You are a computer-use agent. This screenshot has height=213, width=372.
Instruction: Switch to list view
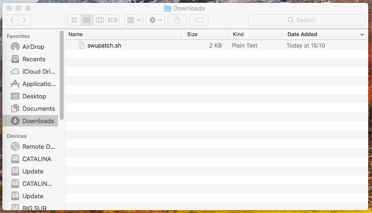click(x=87, y=20)
